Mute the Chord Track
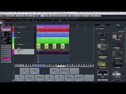The height and width of the screenshot is (94, 126). (x=15, y=44)
